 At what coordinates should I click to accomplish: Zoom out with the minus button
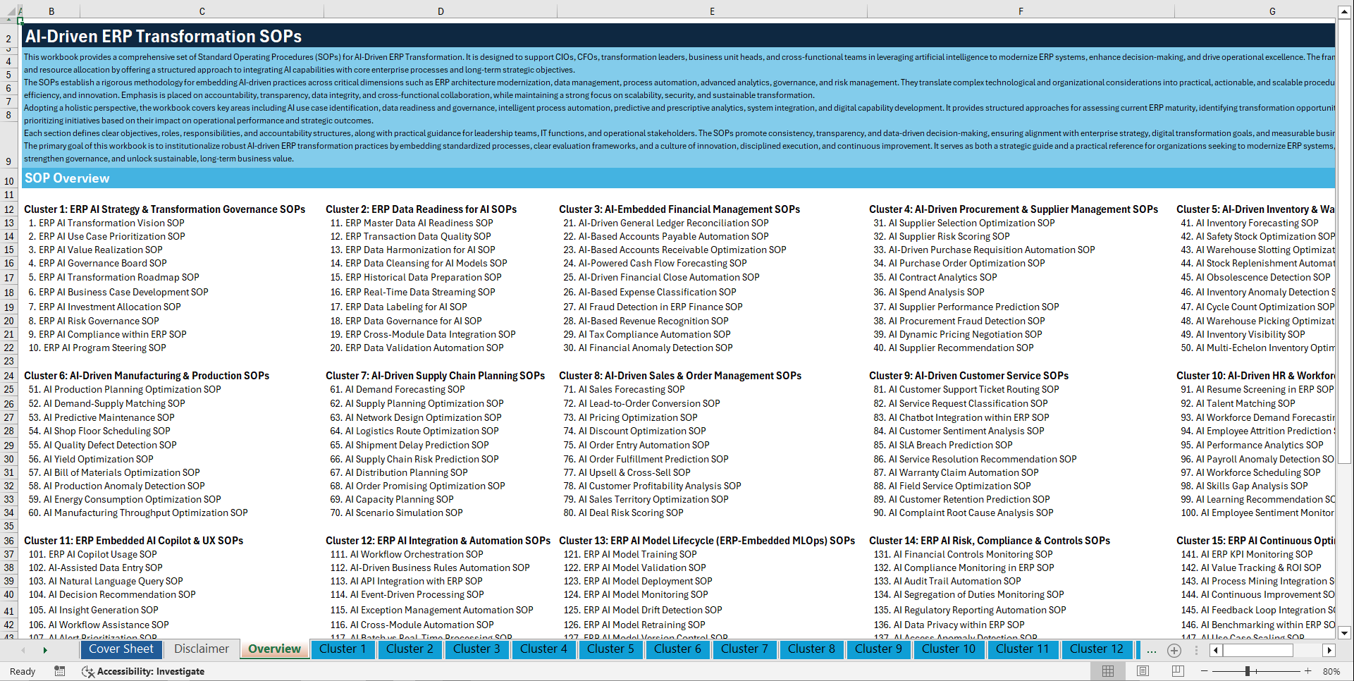[x=1204, y=671]
